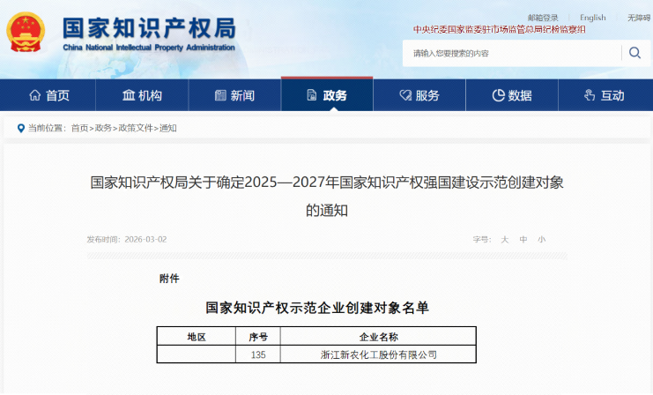Click the house icon beside 首页
The height and width of the screenshot is (395, 653).
pos(35,95)
